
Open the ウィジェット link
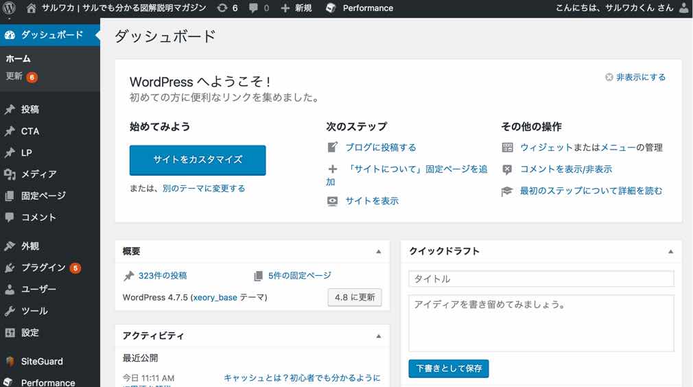click(x=546, y=148)
